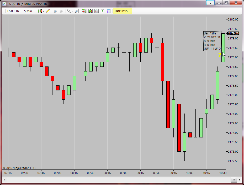The width and height of the screenshot is (244, 185).
Task: Expand the cursor type dropdown arrow
Action: pyautogui.click(x=72, y=11)
